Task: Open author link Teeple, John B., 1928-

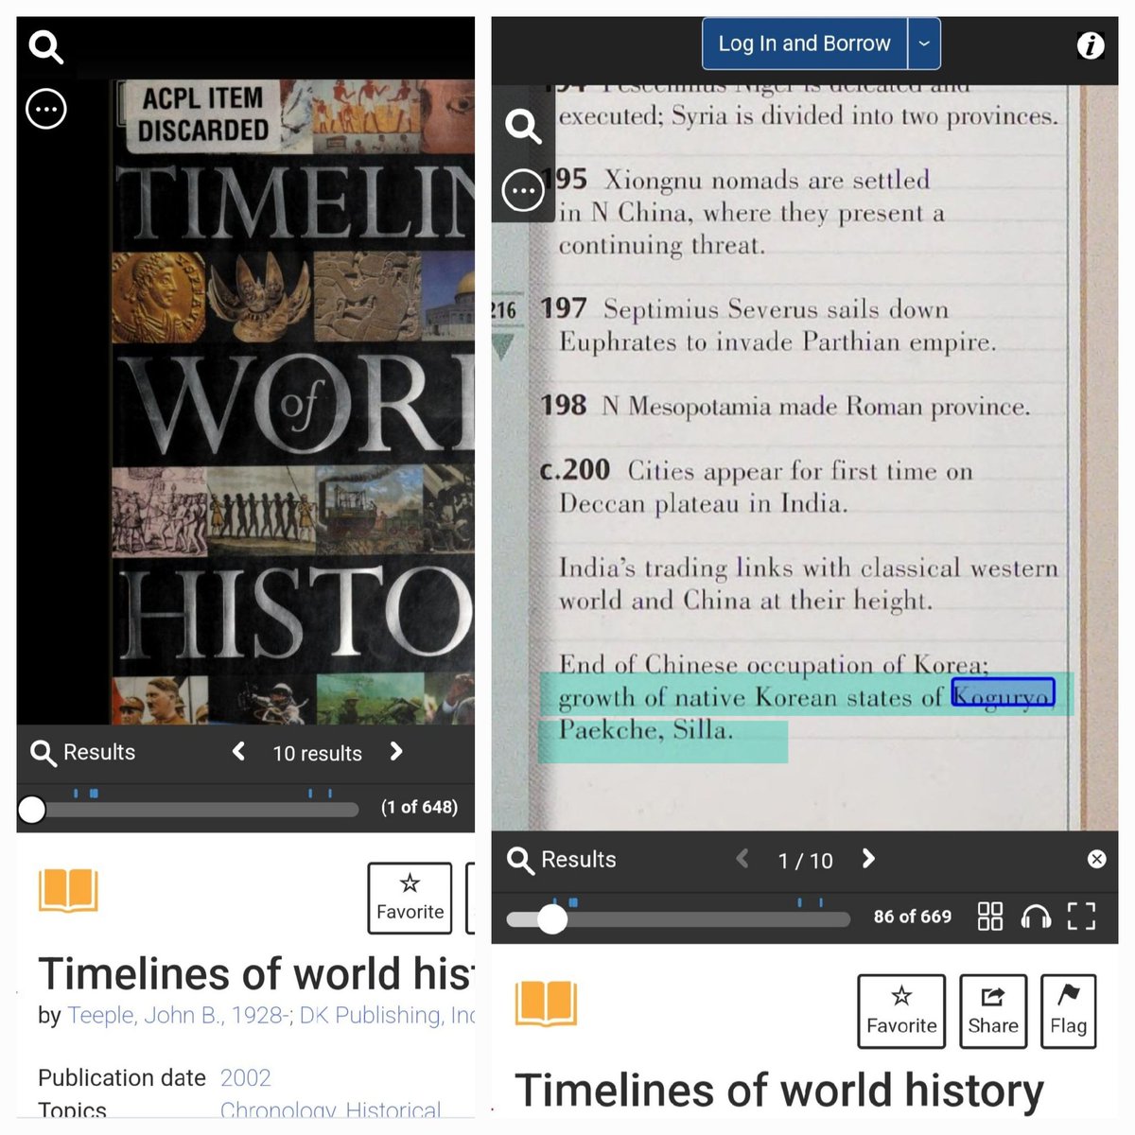Action: coord(177,1016)
